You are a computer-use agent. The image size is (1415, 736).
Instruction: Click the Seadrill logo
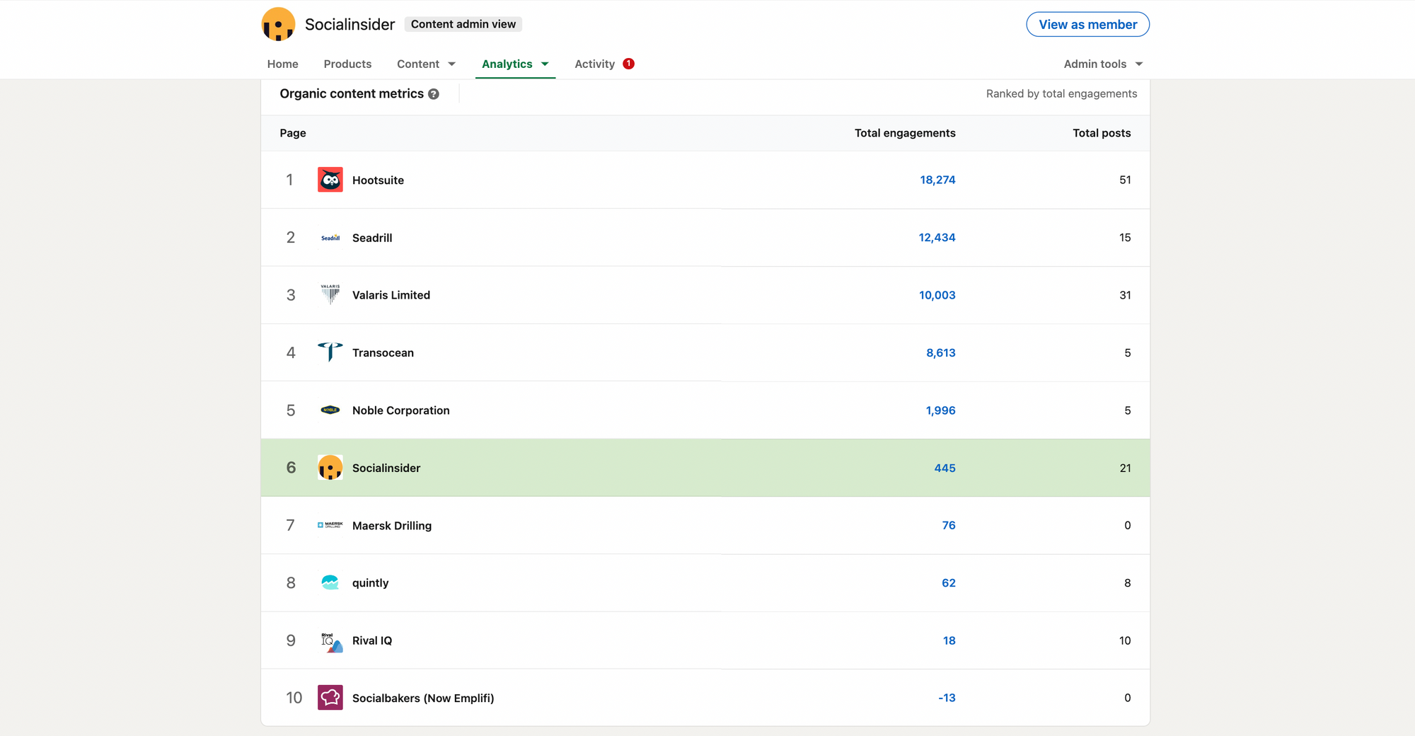click(330, 238)
